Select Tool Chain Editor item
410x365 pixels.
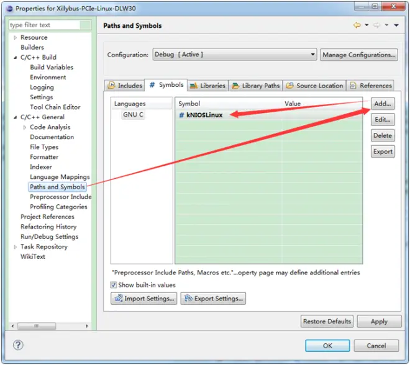pos(55,107)
